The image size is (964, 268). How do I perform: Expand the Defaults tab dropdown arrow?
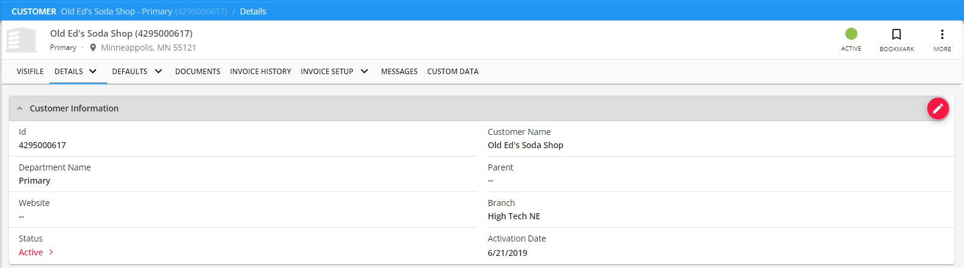click(158, 71)
